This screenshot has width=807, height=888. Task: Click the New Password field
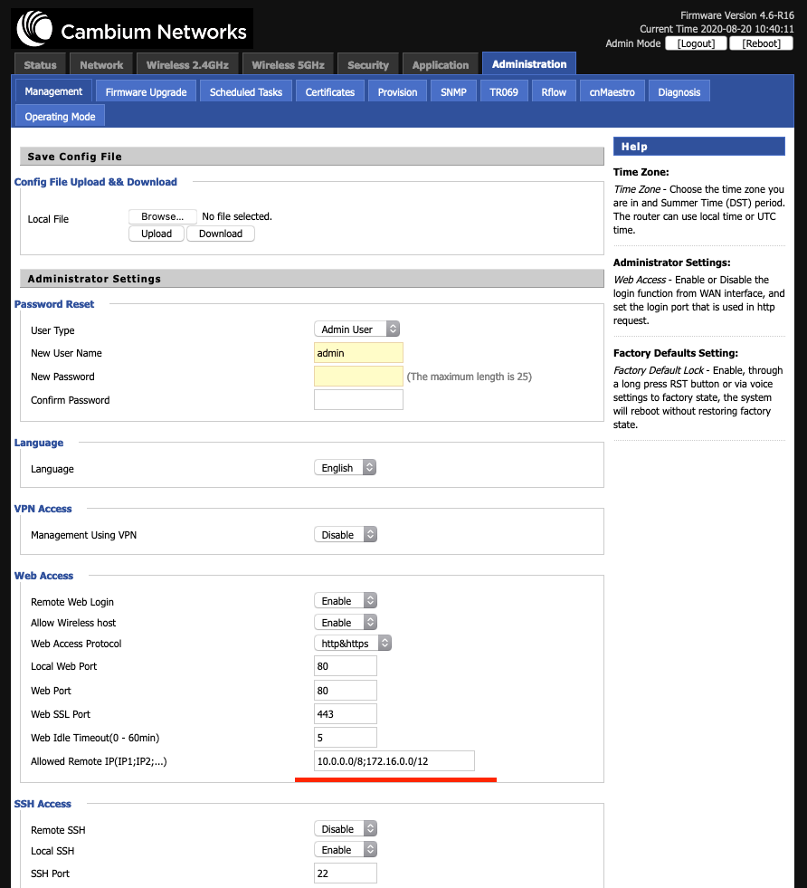pyautogui.click(x=358, y=377)
